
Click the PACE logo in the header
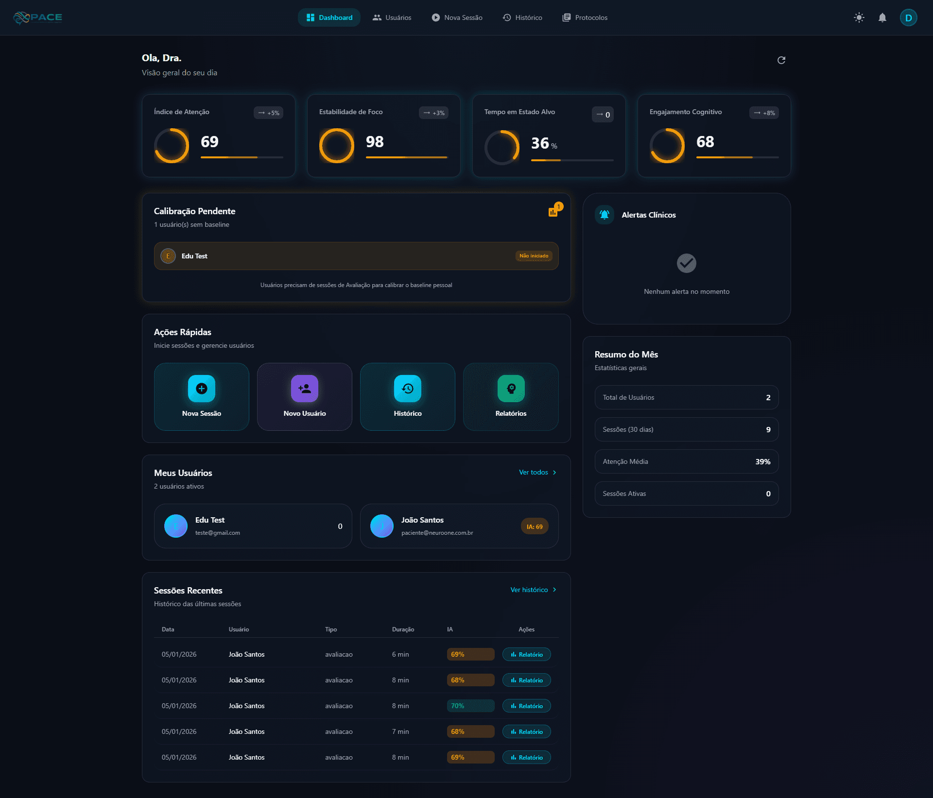click(x=38, y=17)
